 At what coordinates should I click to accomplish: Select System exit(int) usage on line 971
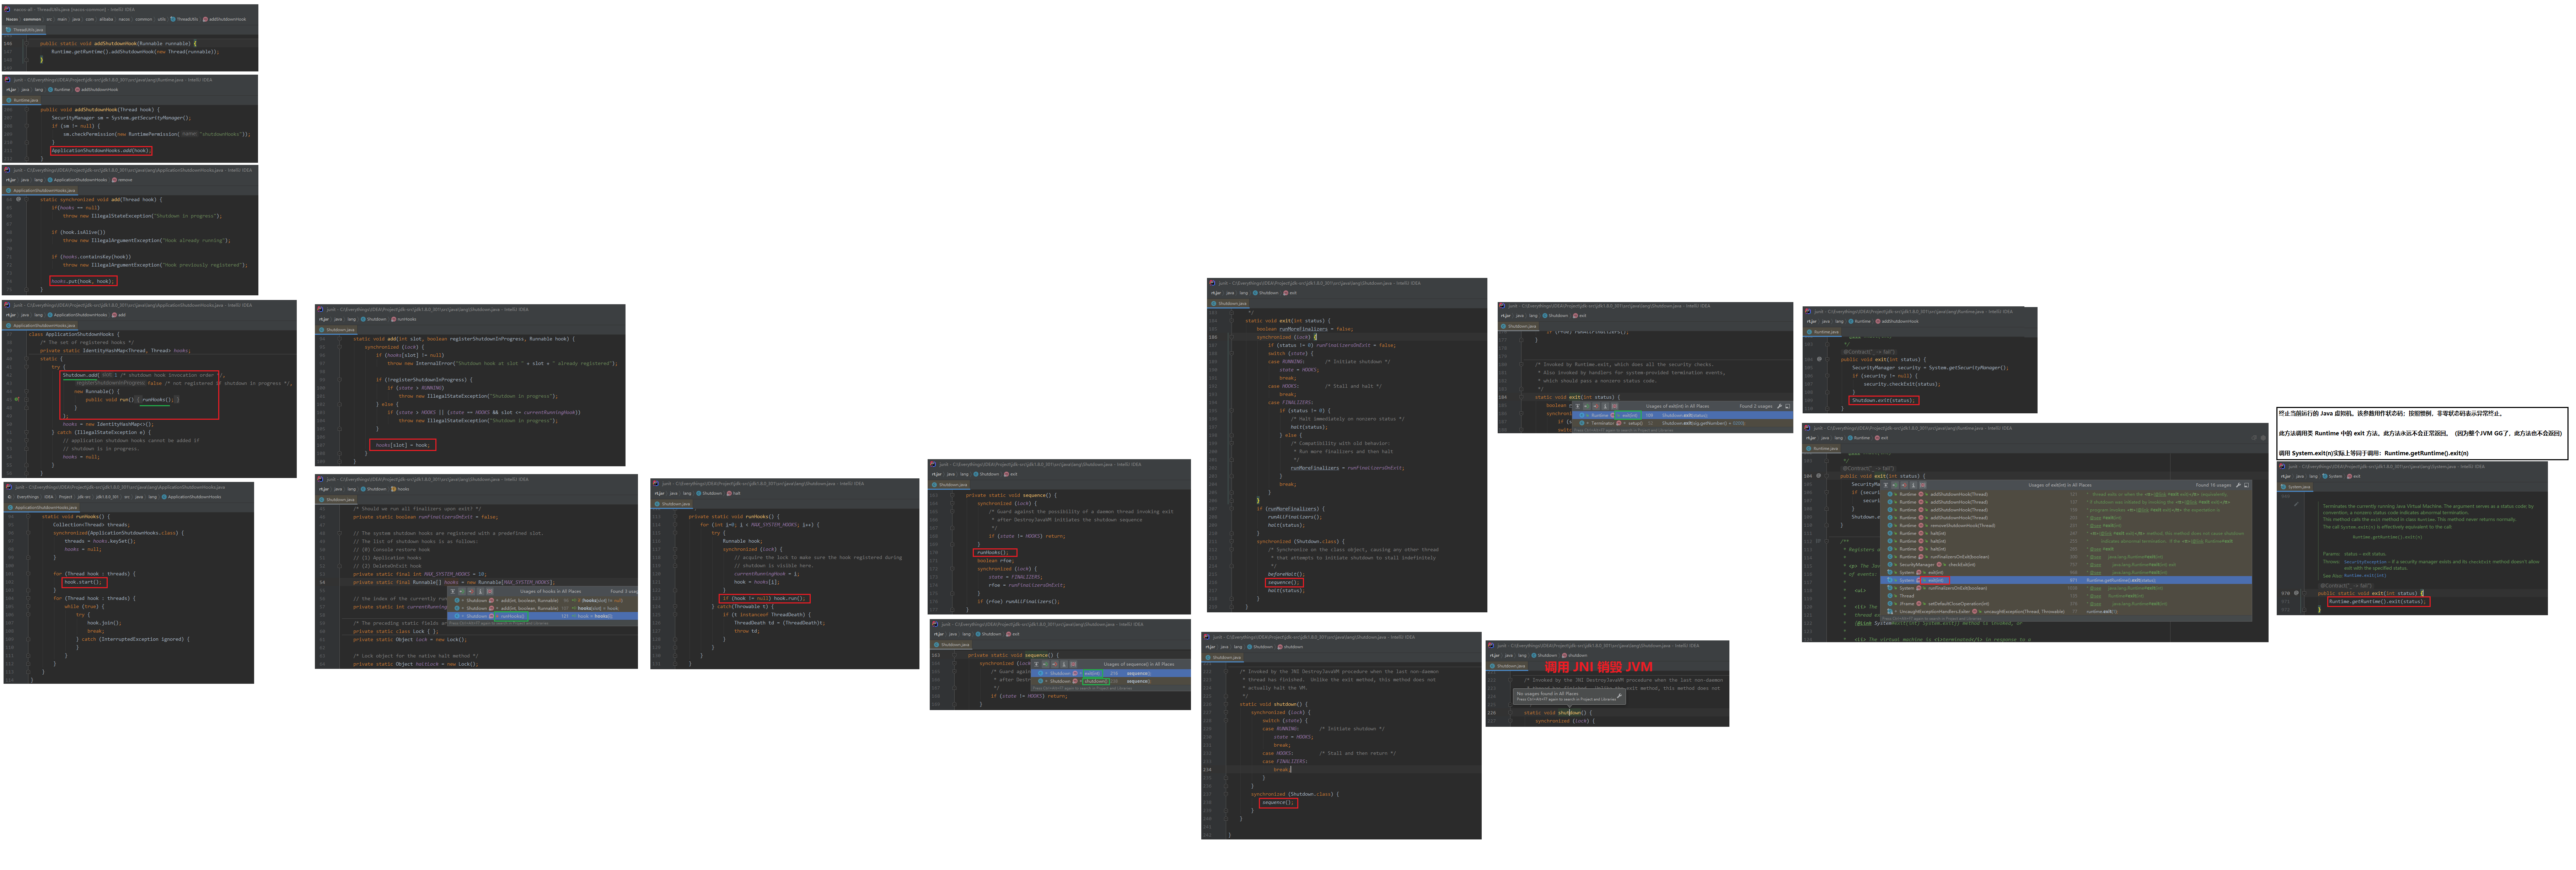(2066, 580)
